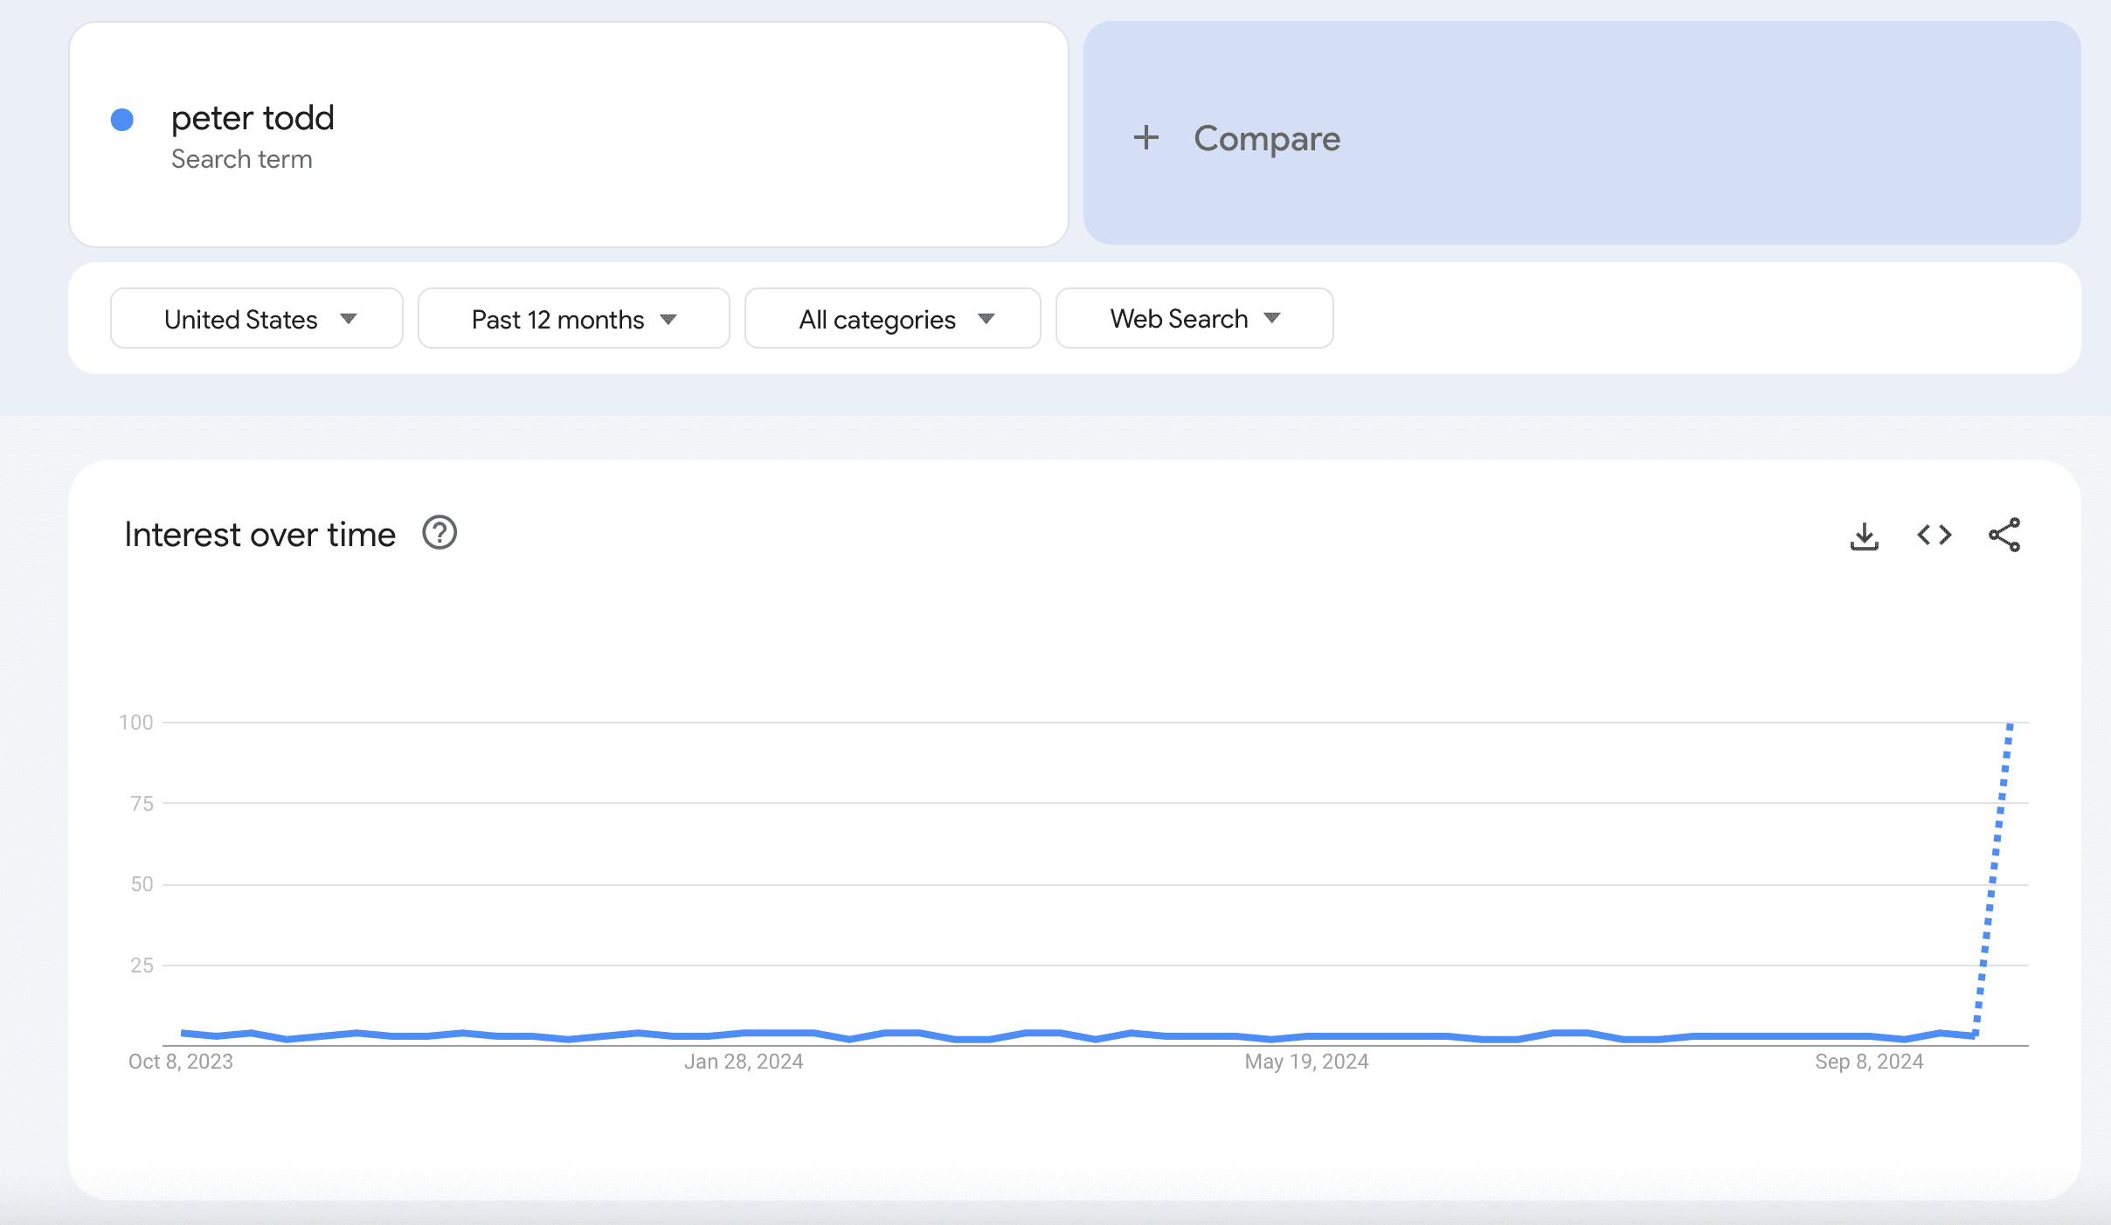2111x1225 pixels.
Task: Click the embed code icon
Action: (1934, 535)
